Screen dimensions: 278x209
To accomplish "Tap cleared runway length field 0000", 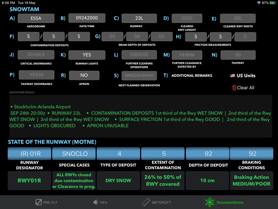I will 187,18.
